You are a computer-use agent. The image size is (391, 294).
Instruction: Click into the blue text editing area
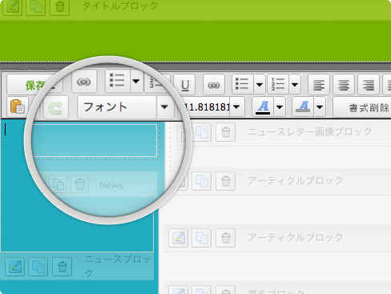click(x=77, y=187)
